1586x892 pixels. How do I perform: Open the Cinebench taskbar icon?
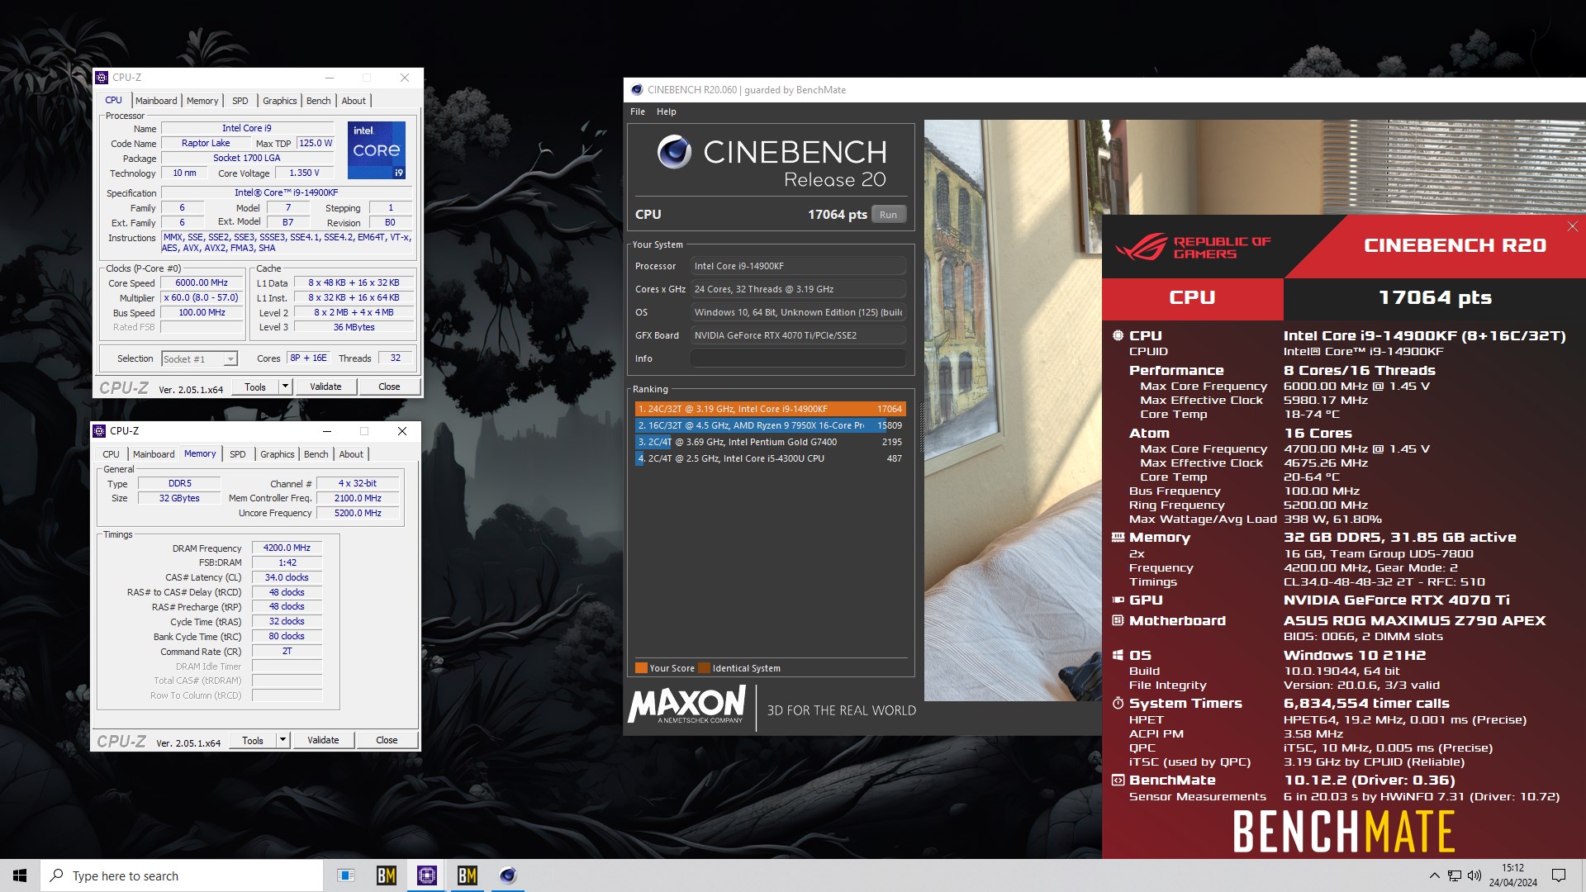507,875
